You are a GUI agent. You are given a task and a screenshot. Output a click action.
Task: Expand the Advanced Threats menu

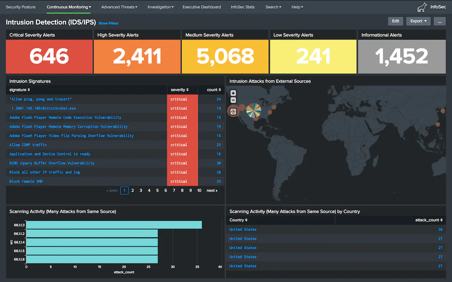pos(119,7)
